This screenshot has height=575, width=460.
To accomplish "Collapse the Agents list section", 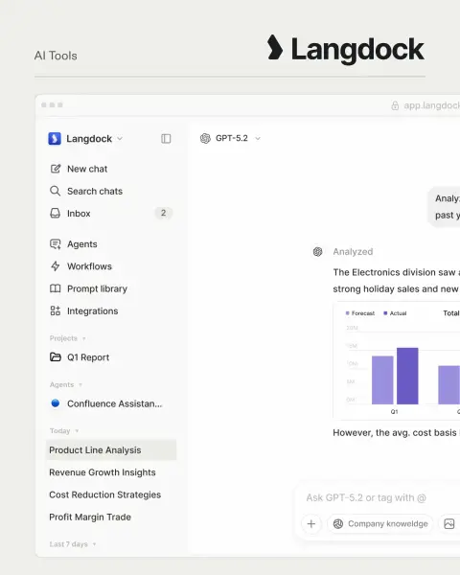I will point(66,384).
